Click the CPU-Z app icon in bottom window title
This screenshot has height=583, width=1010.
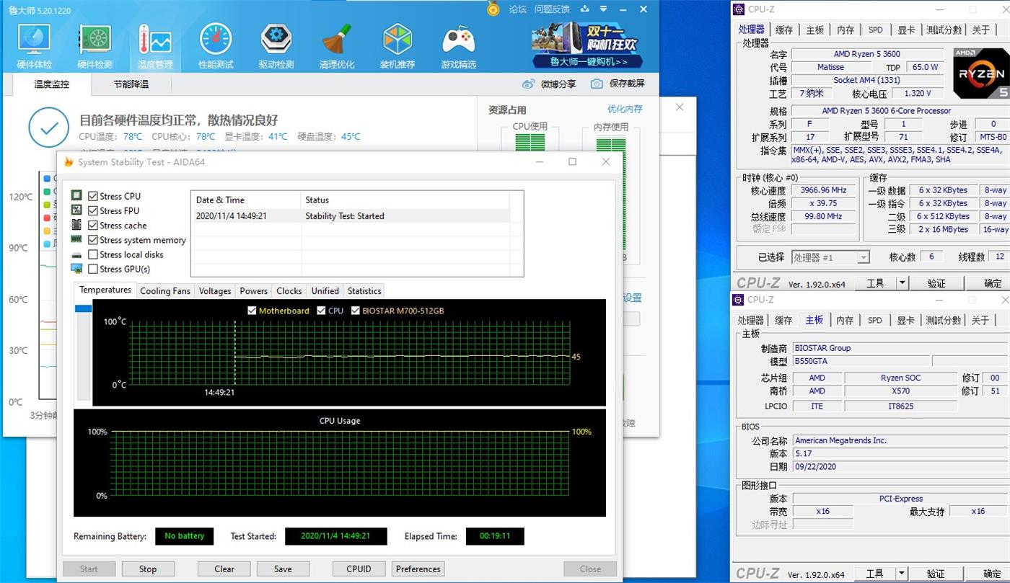click(x=739, y=300)
